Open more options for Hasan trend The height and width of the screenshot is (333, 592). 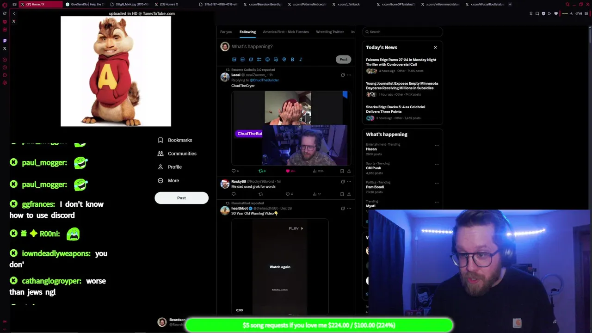(x=437, y=145)
